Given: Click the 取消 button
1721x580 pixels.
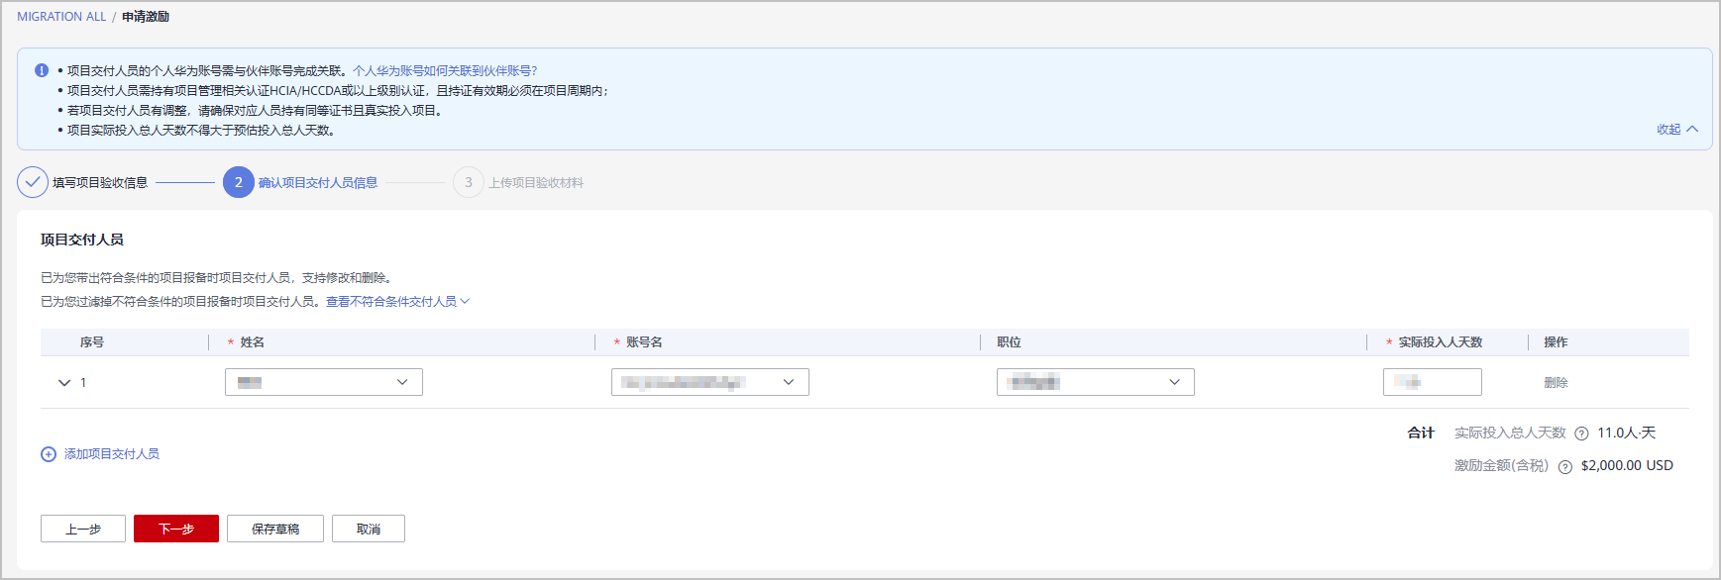Looking at the screenshot, I should 369,529.
